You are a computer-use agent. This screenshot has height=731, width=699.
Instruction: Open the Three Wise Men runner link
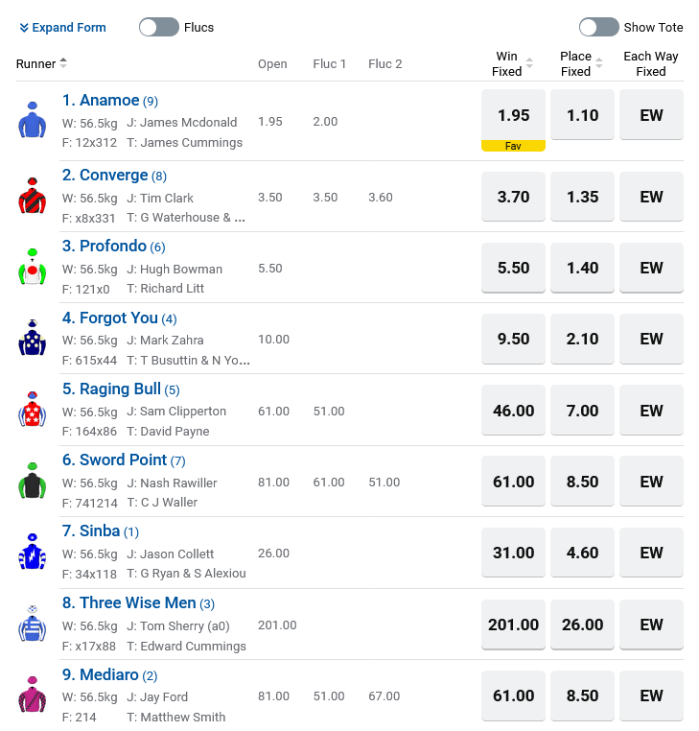pos(128,602)
